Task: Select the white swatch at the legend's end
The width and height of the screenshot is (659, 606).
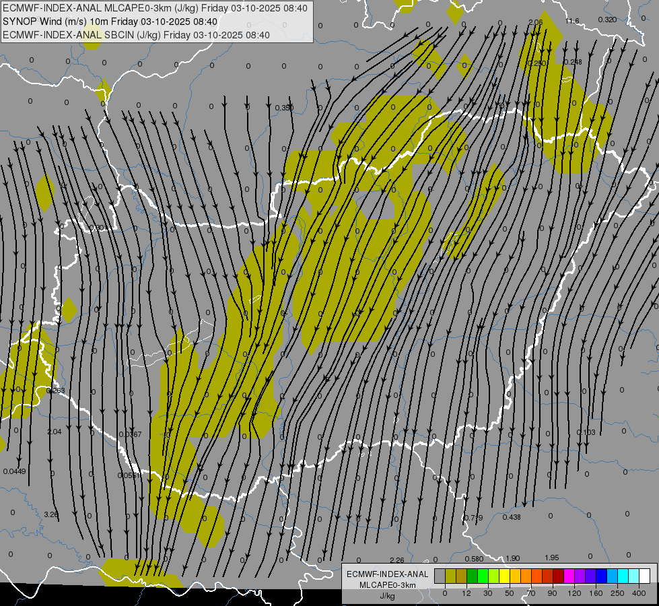Action: (644, 576)
